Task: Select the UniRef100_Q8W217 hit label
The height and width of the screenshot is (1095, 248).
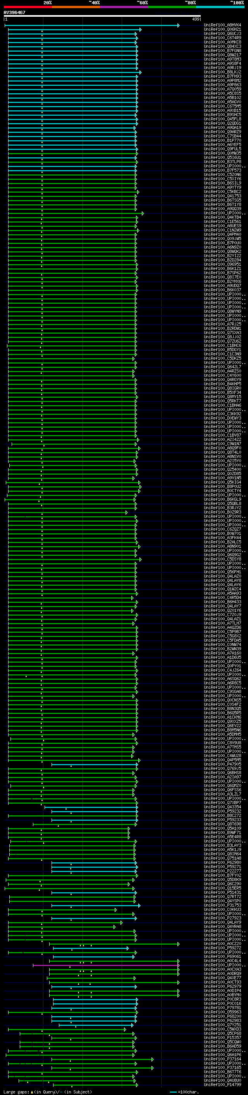Action: [222, 55]
